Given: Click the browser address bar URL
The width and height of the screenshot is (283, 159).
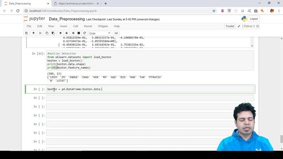Looking at the screenshot, I should point(63,11).
